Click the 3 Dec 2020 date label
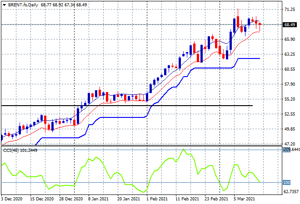300x204 pixels. tap(11, 199)
